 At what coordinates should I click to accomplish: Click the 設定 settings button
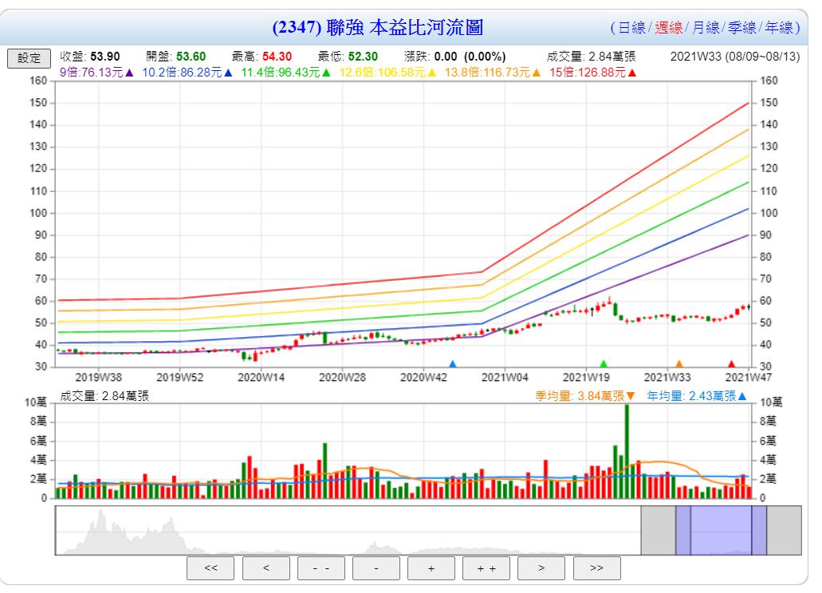(x=29, y=58)
